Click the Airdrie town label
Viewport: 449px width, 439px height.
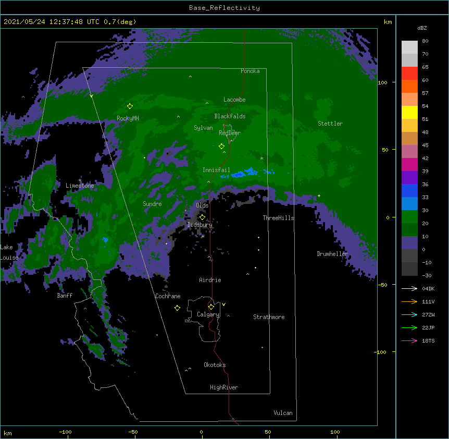point(210,280)
